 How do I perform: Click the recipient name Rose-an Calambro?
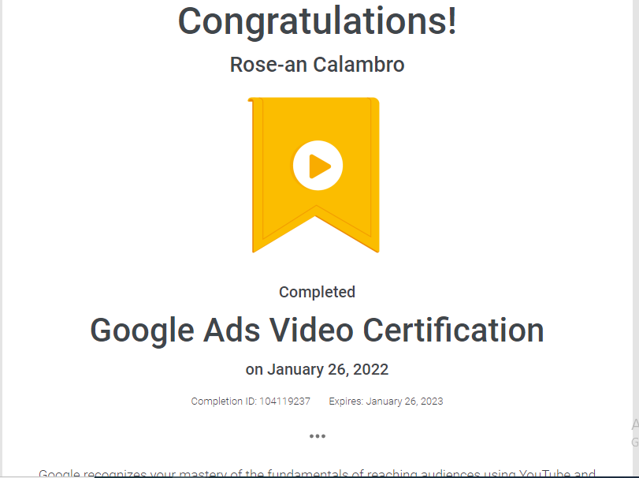[x=316, y=65]
